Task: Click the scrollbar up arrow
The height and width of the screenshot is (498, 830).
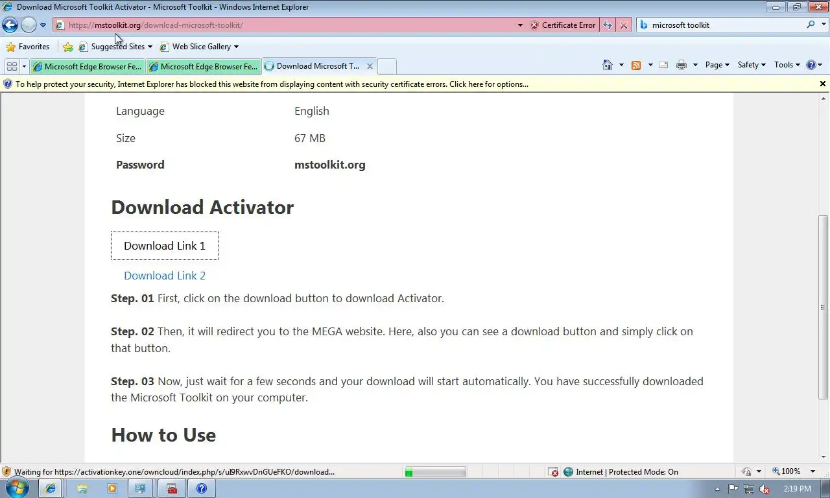Action: (824, 99)
